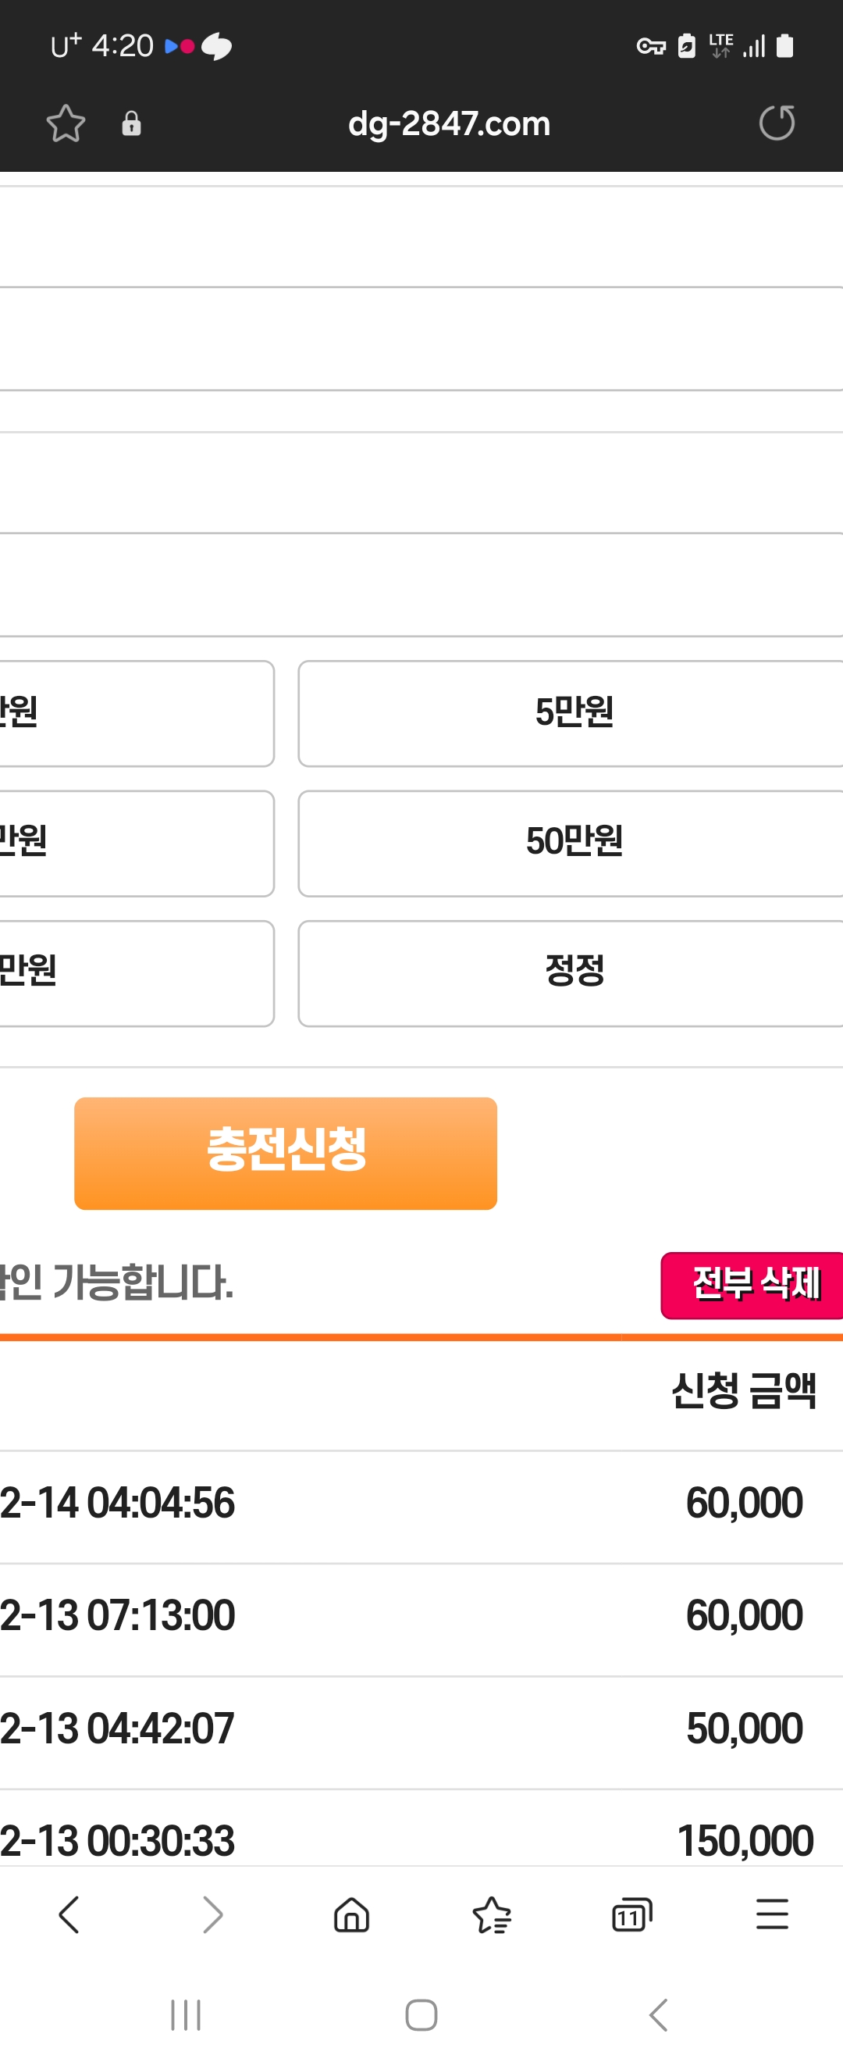Tap the padlock site security icon
This screenshot has height=2062, width=843.
[x=131, y=123]
